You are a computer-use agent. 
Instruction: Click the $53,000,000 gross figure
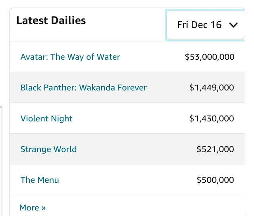click(x=210, y=57)
